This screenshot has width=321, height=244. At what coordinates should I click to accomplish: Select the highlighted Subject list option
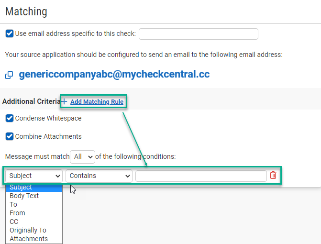point(34,188)
